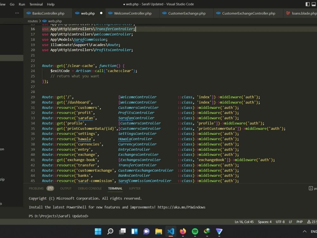Click TransferController on line 16
This screenshot has height=238, width=317.
click(114, 29)
